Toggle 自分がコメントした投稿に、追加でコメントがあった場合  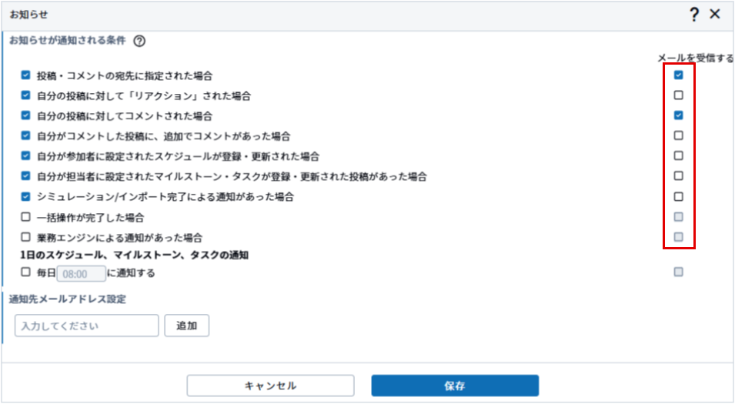coord(26,135)
